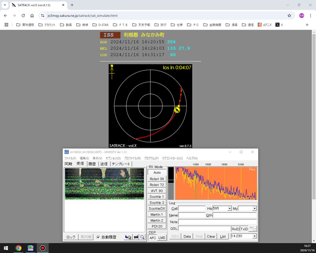The image size is (316, 253).
Task: Reload the browser page
Action: [x=23, y=16]
